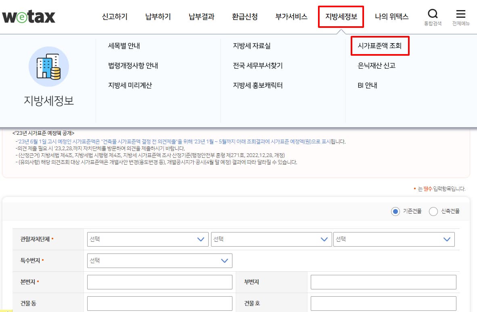Expand the third 관할자치단체 dropdown
Viewport: 477px width, 312px height.
(394, 239)
